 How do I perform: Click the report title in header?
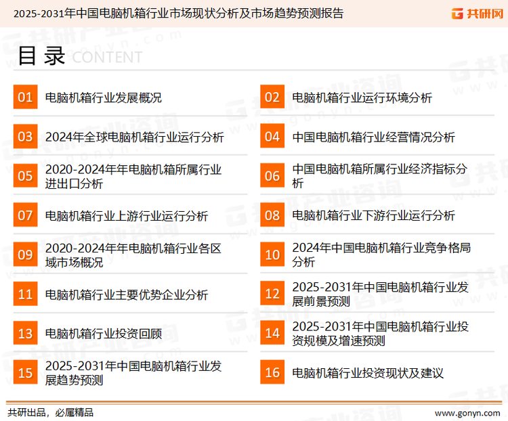coord(178,14)
